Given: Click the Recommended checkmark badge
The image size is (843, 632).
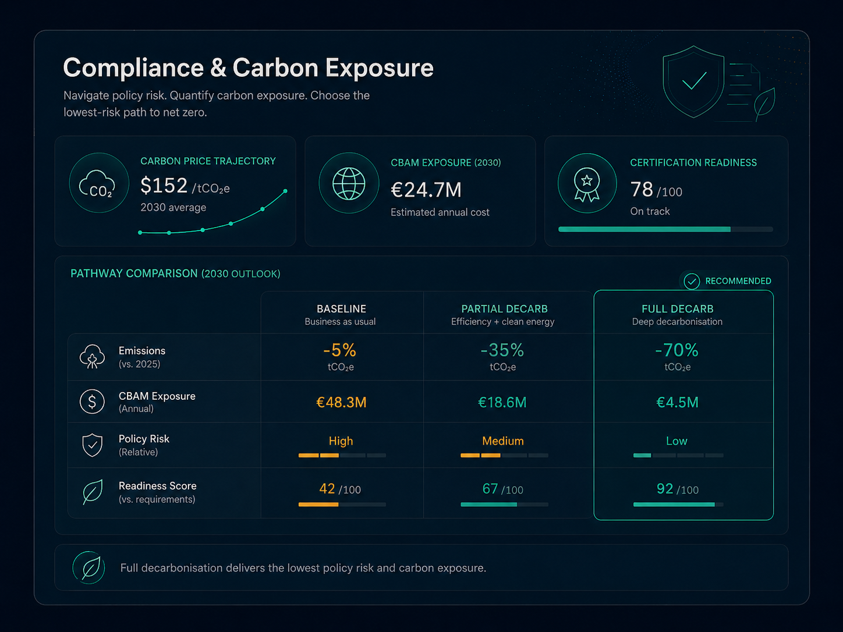Looking at the screenshot, I should point(728,281).
